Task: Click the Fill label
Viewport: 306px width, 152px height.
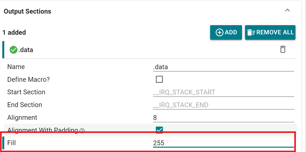Action: point(11,143)
